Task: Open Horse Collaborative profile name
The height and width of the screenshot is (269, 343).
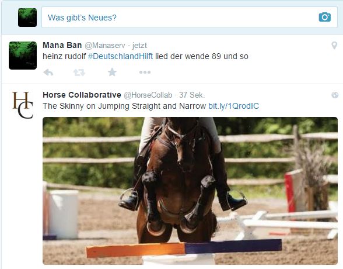Action: (82, 95)
